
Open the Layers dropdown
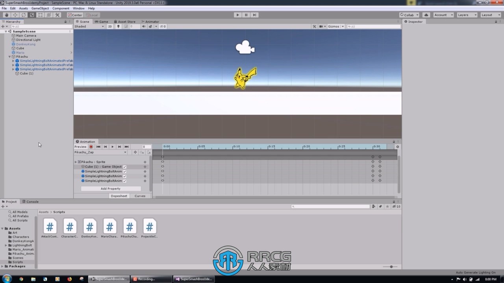coord(467,15)
